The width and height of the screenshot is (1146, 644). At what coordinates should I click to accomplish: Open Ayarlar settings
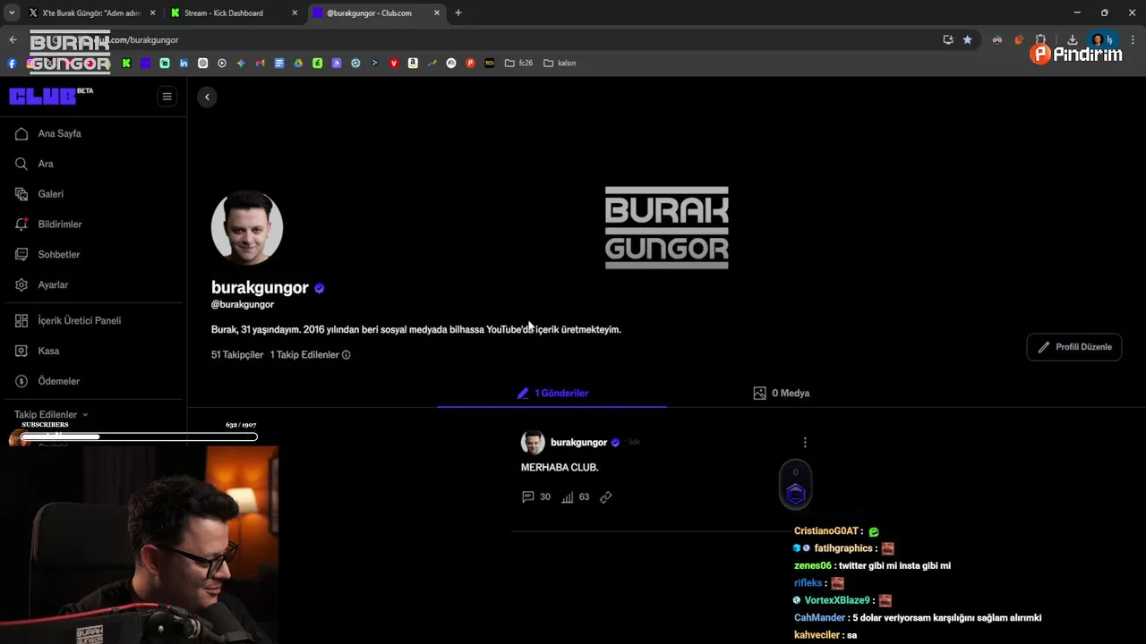(53, 285)
